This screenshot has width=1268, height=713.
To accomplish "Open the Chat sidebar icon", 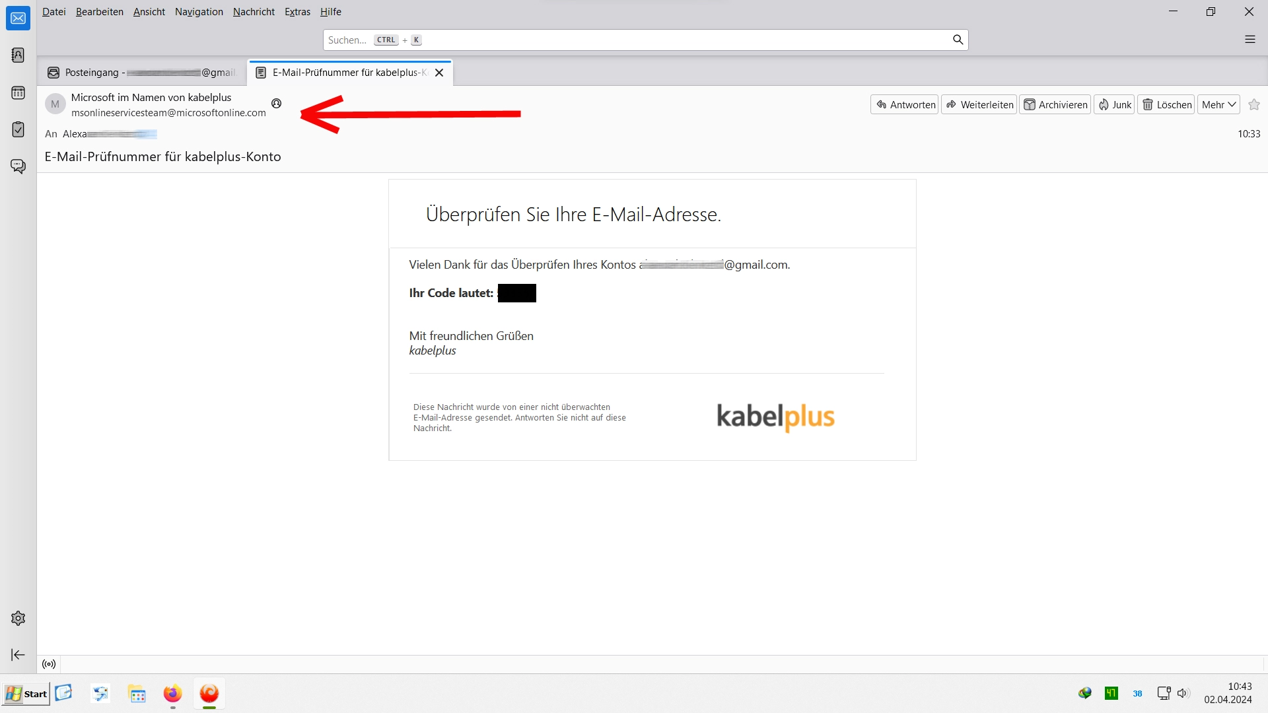I will [18, 166].
